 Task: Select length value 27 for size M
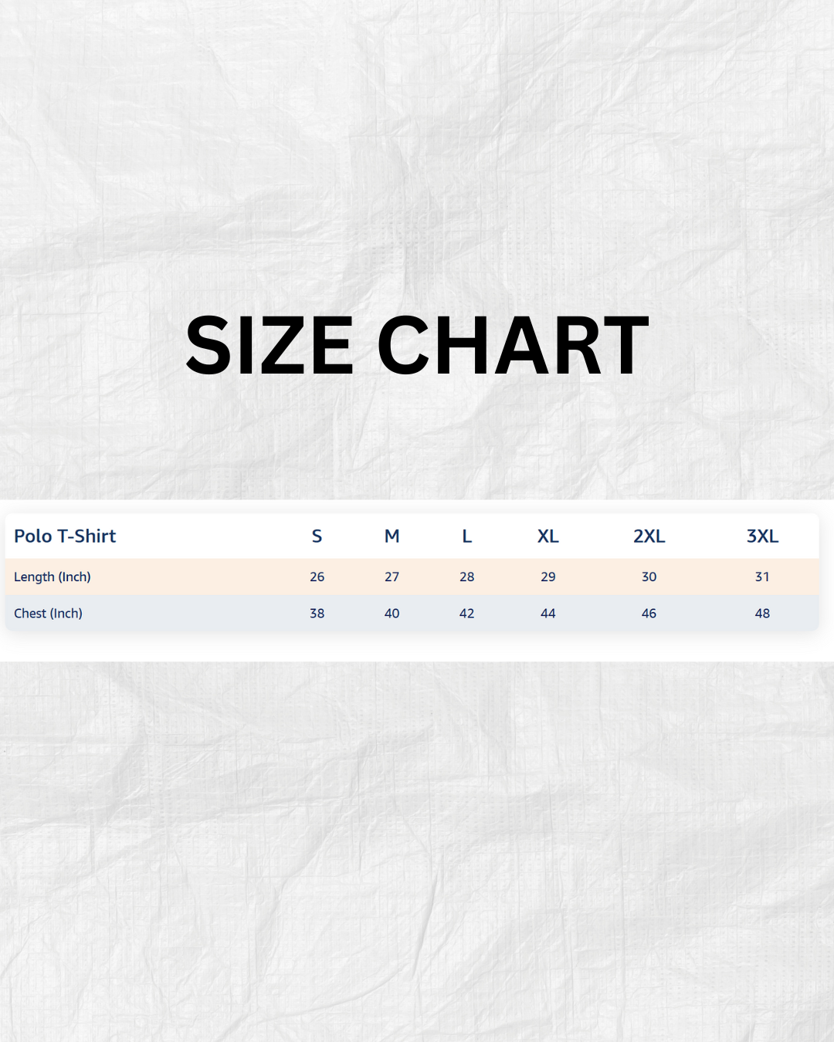click(x=392, y=577)
